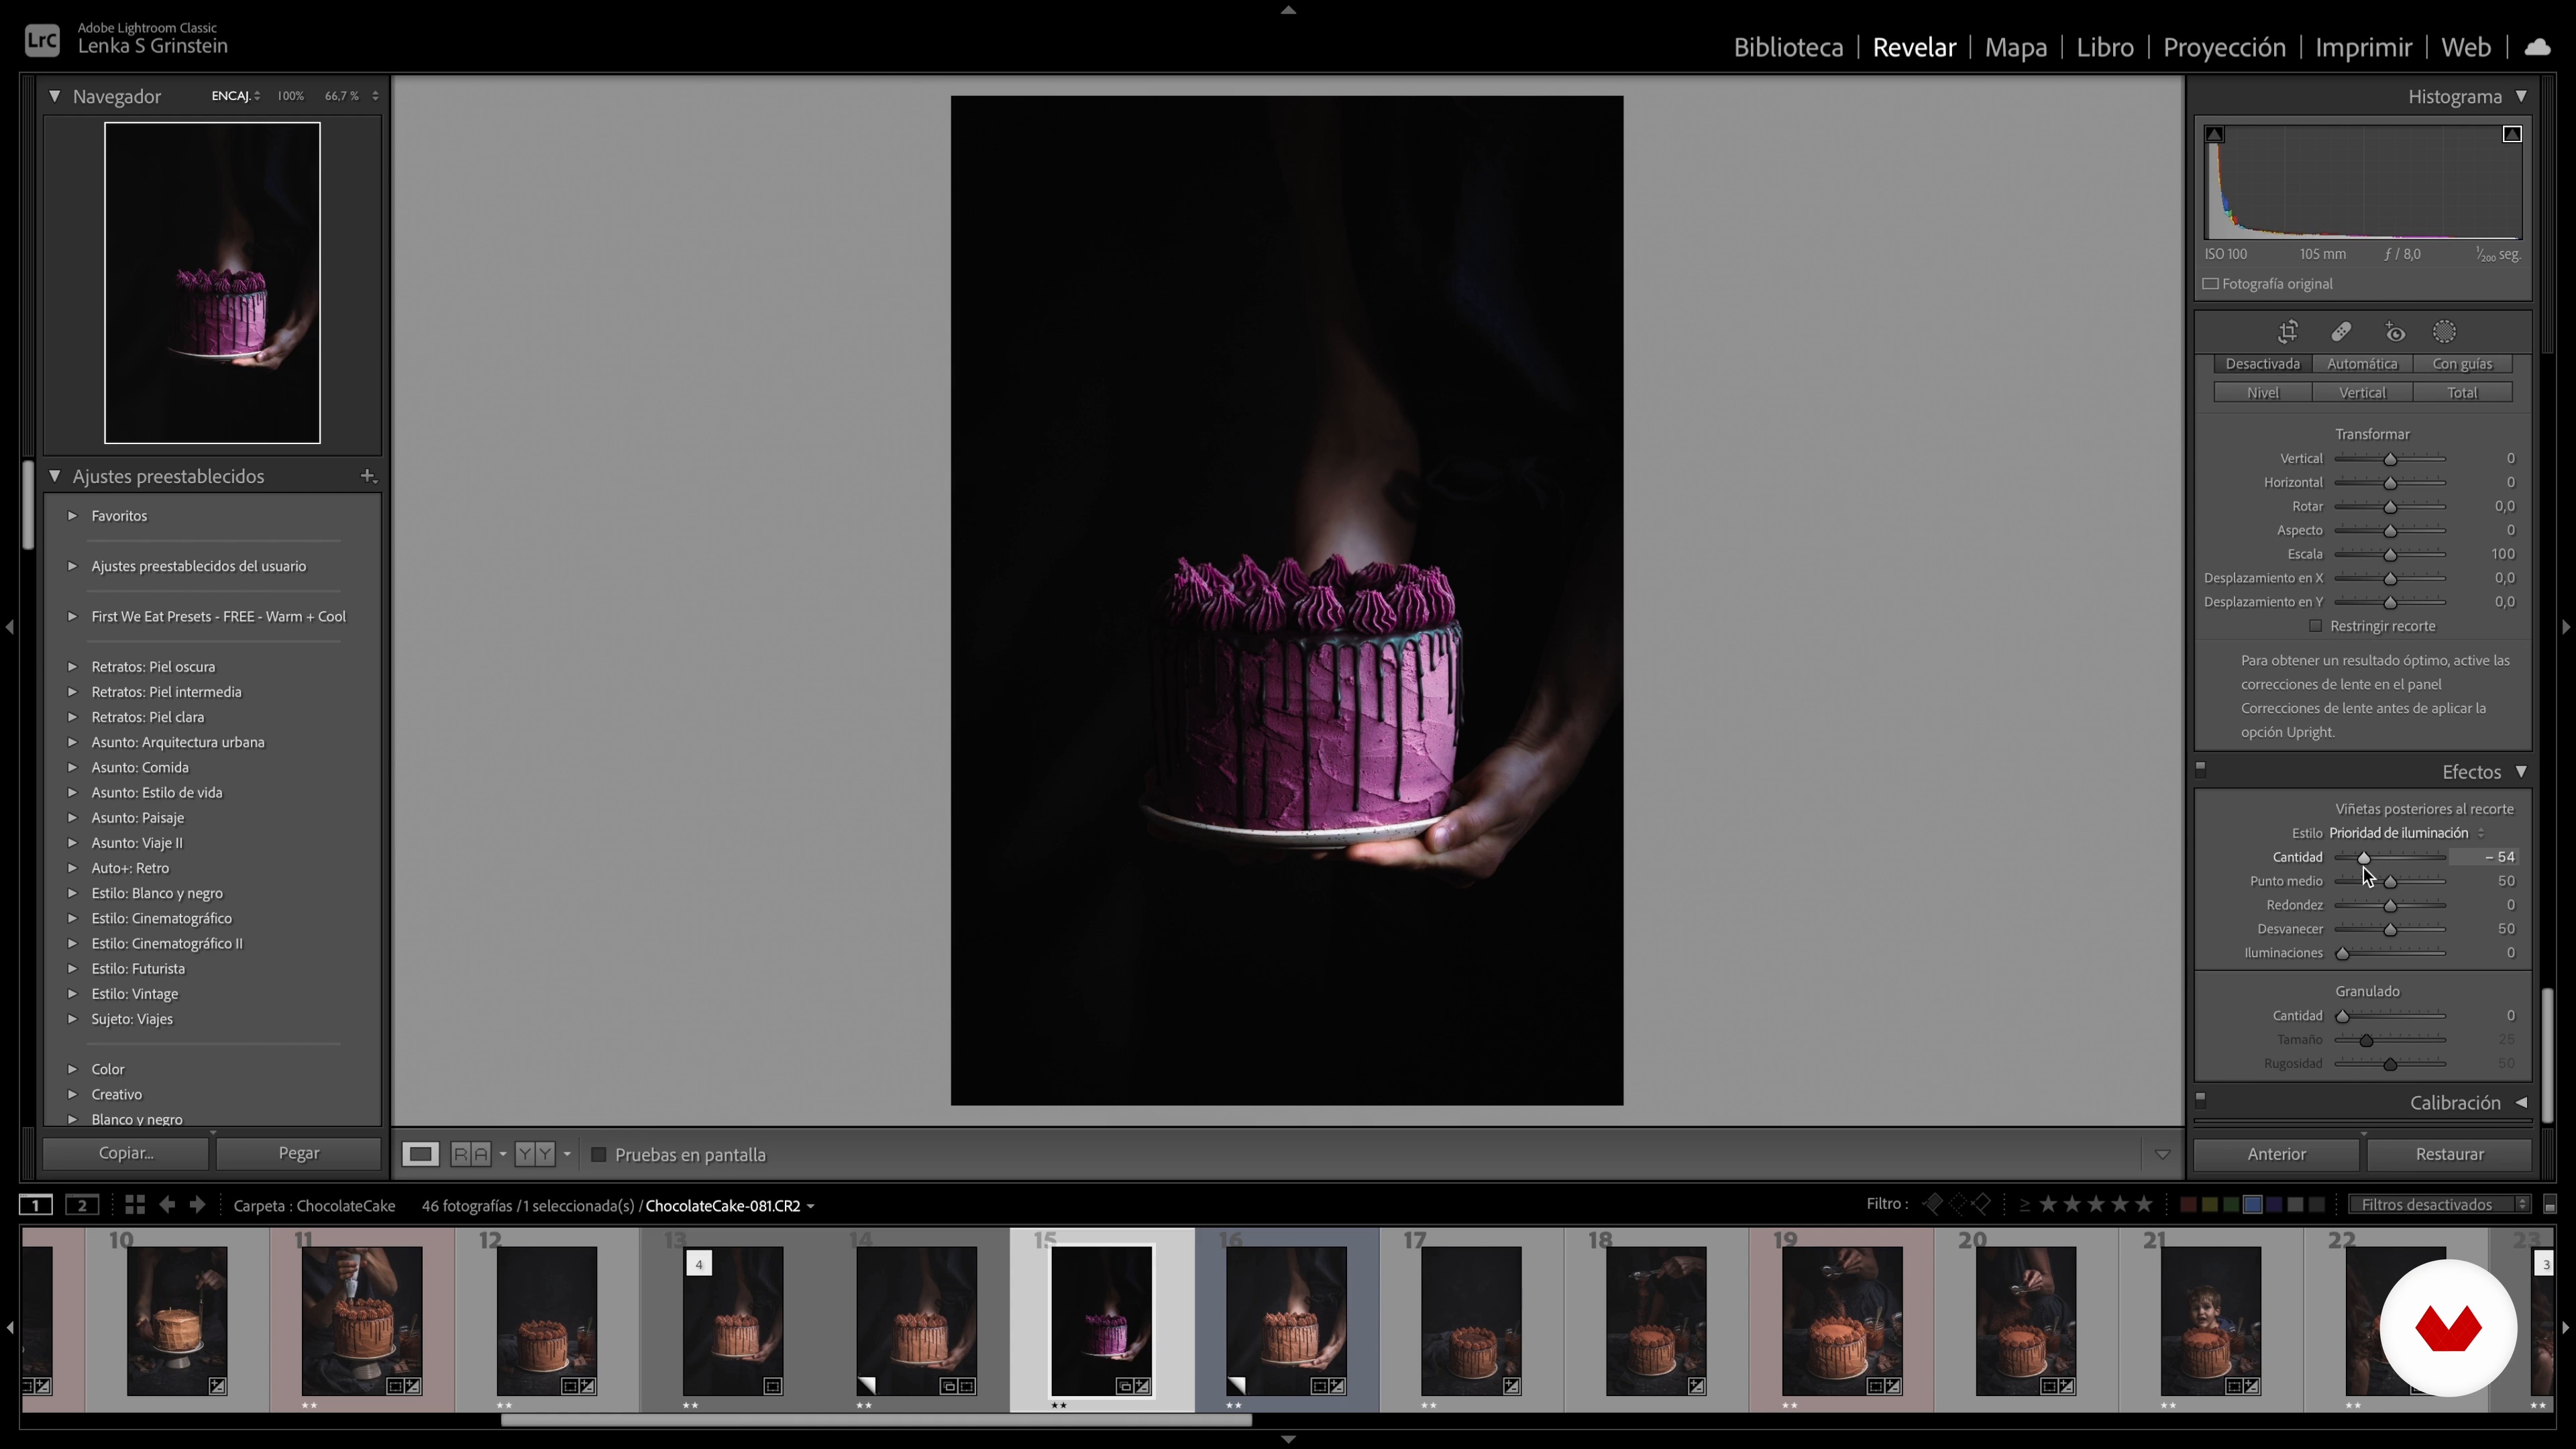Expand the Favoritos preset group
Screen dimensions: 2576x1449
[x=72, y=516]
